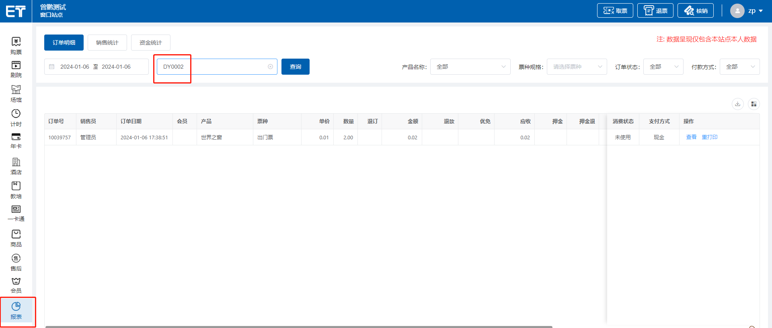Click 重打印 link for order 10039757
The height and width of the screenshot is (328, 772).
709,137
